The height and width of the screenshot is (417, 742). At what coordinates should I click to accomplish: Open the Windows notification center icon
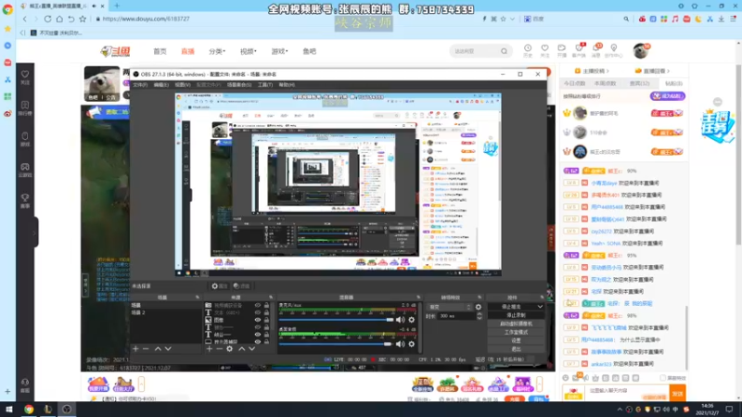tap(729, 410)
